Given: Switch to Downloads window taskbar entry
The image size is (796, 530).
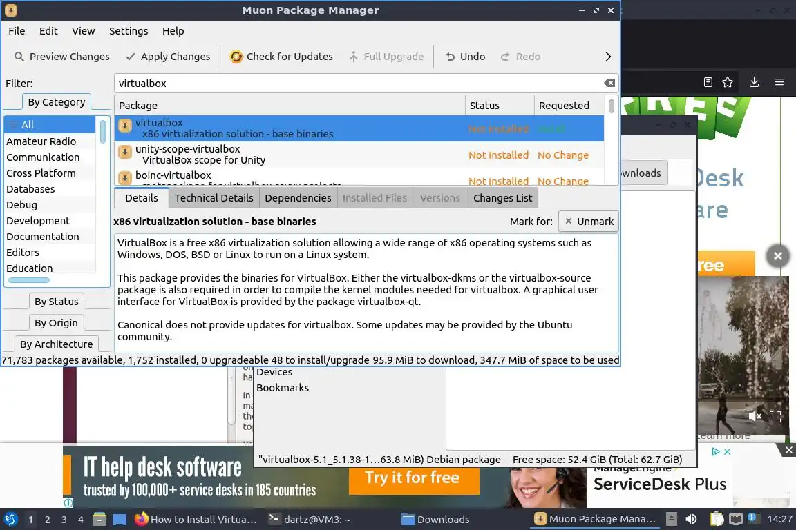Looking at the screenshot, I should [437, 520].
